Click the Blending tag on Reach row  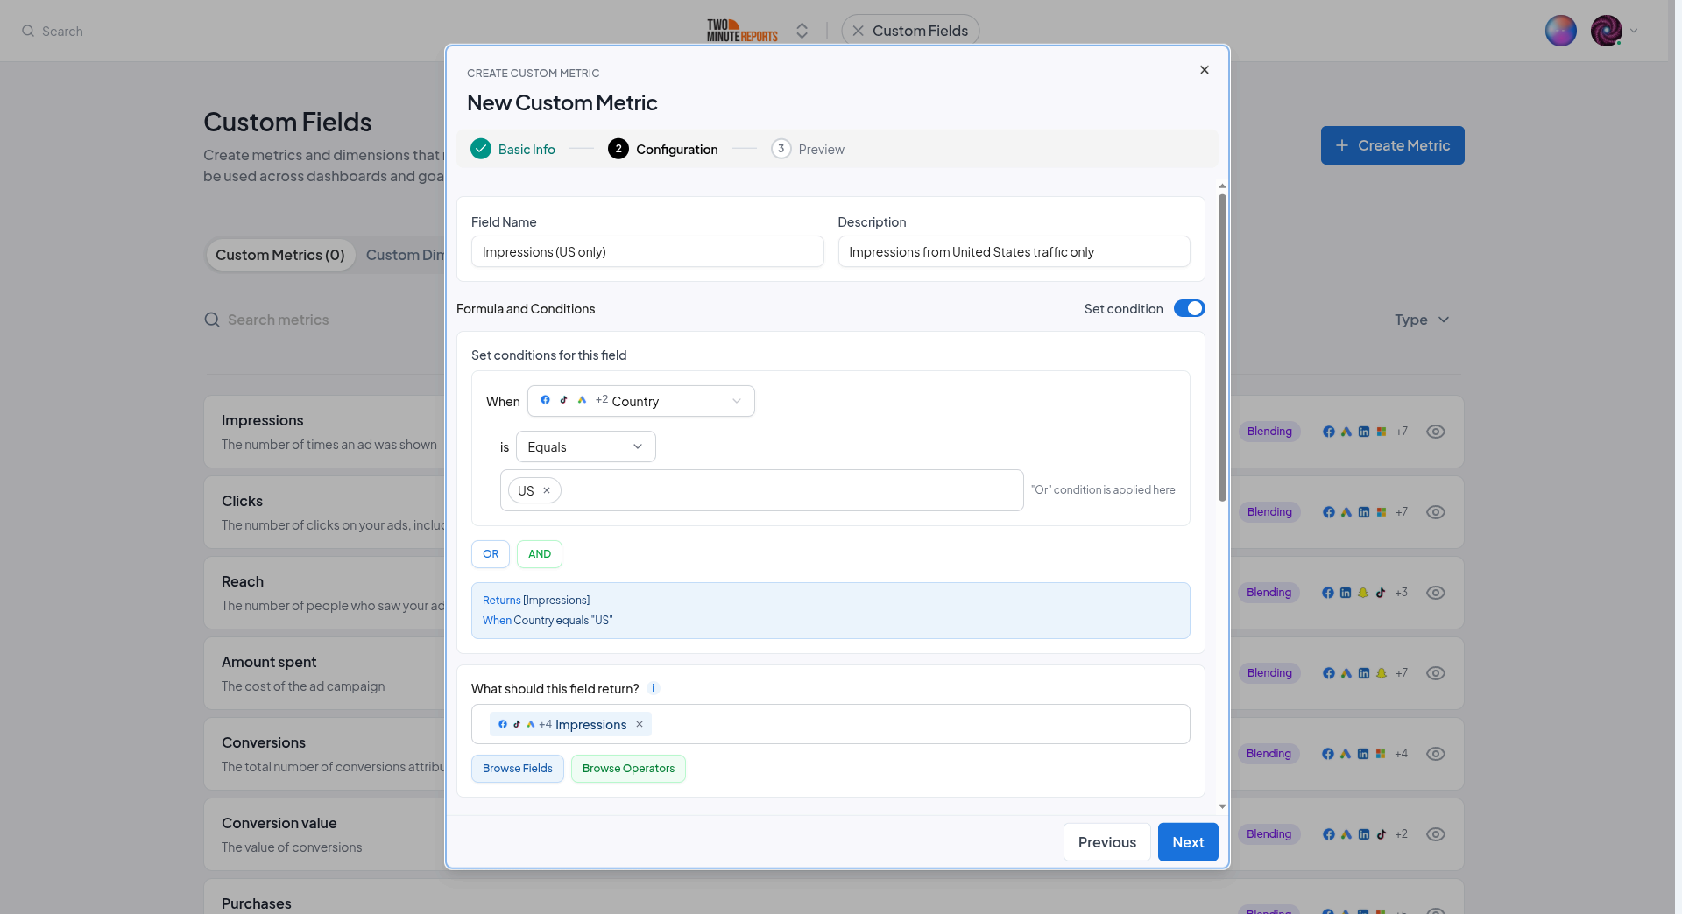click(x=1269, y=593)
